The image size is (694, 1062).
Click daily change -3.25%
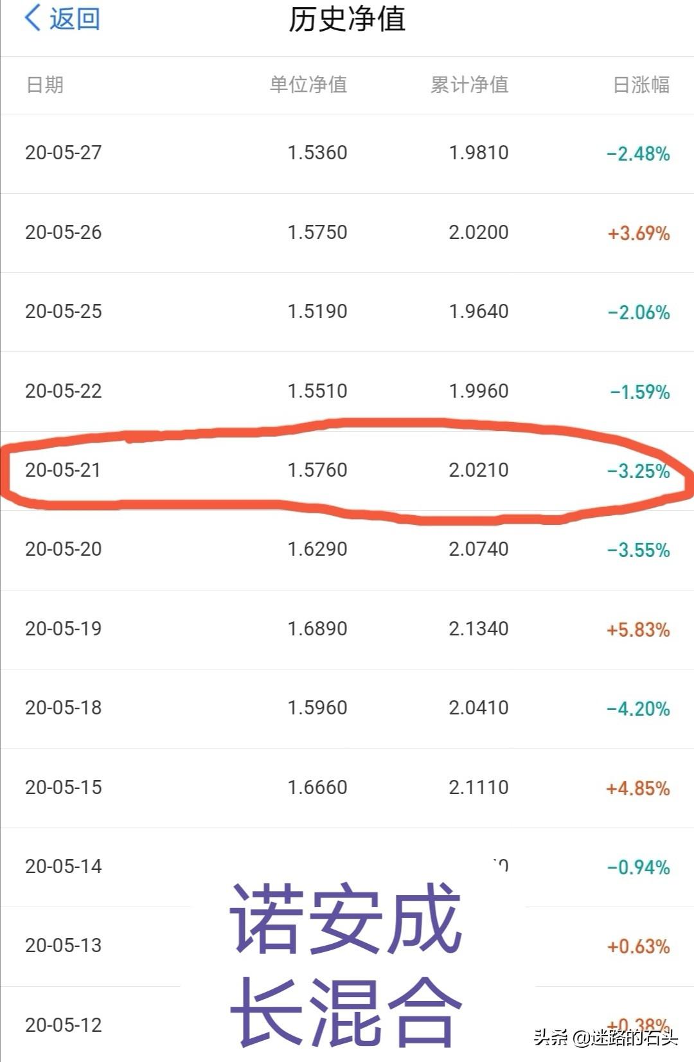click(x=638, y=471)
